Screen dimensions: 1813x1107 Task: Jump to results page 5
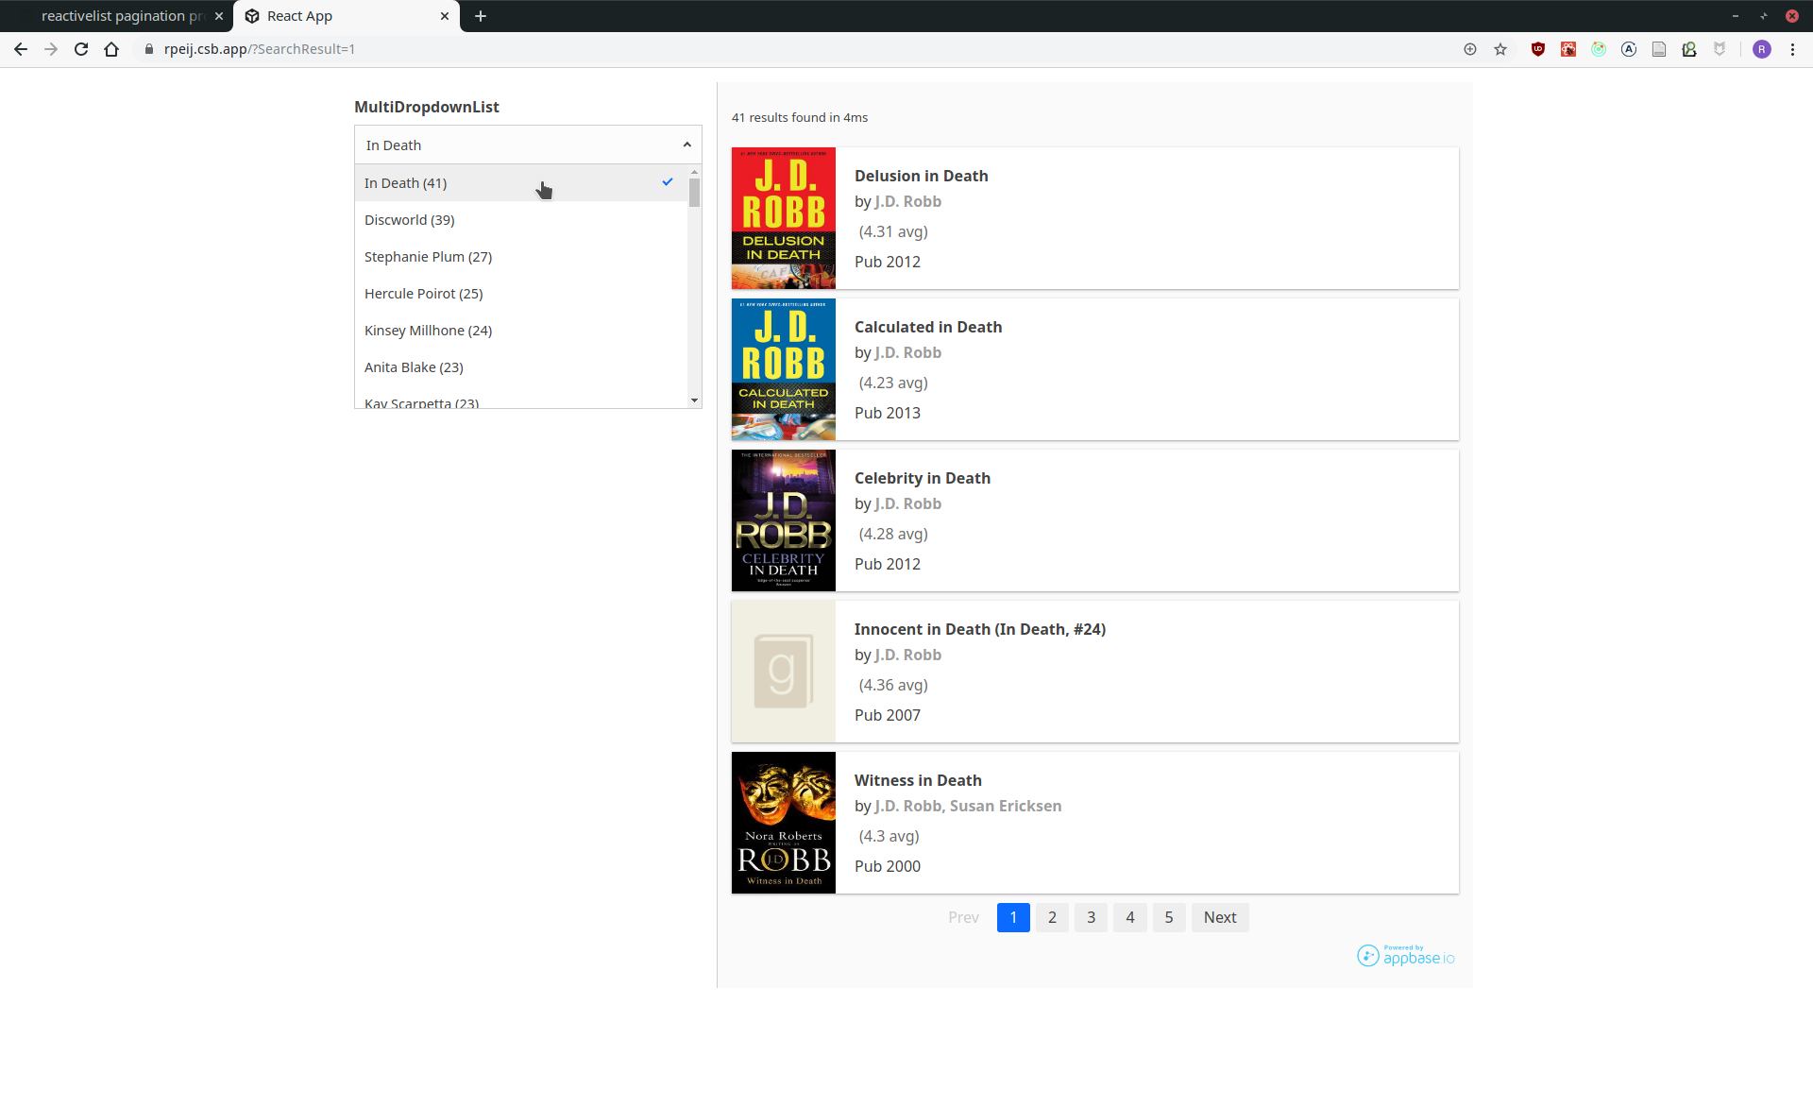click(x=1169, y=917)
